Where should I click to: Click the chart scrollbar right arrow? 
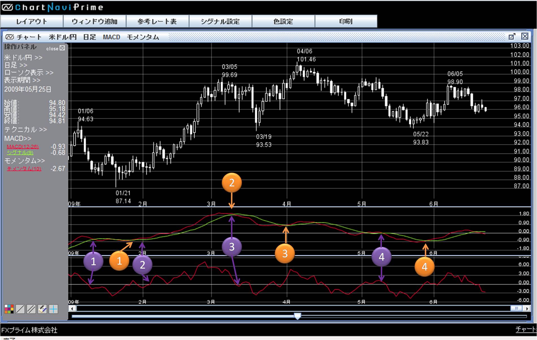[x=526, y=308]
